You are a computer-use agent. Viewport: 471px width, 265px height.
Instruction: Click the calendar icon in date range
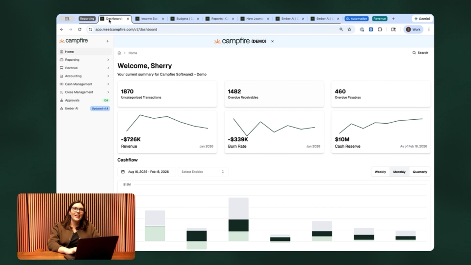pyautogui.click(x=123, y=172)
